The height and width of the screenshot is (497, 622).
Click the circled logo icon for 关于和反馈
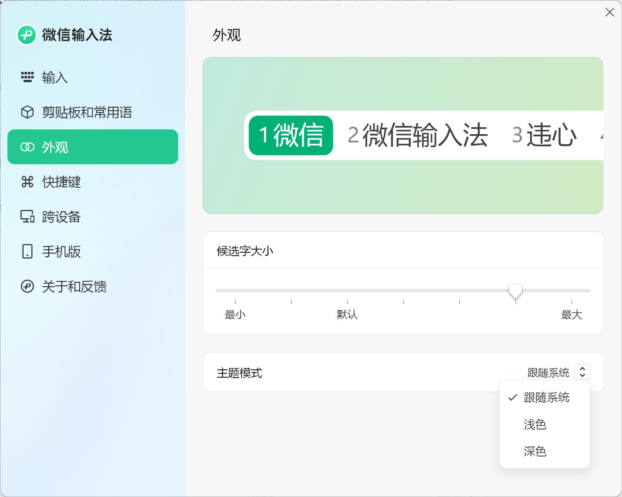pyautogui.click(x=27, y=286)
